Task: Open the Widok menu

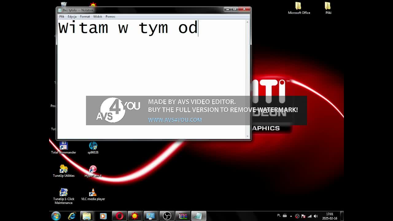Action: [x=98, y=17]
